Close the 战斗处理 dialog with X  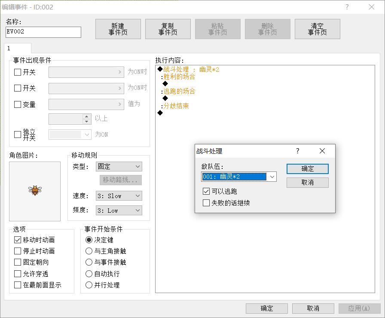click(322, 151)
